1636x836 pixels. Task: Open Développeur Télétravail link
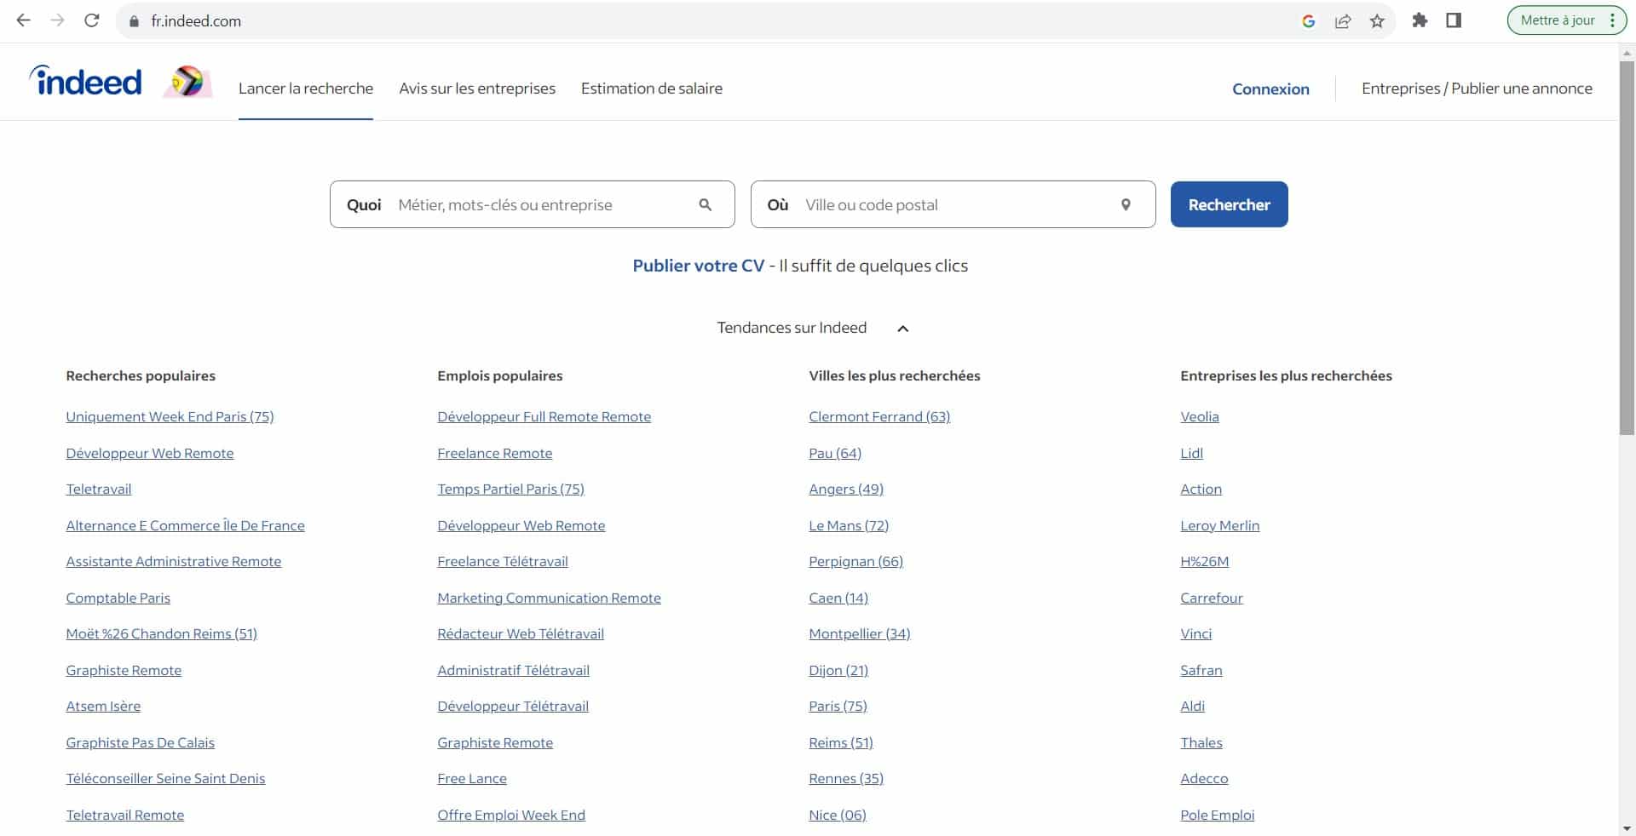[x=512, y=706]
